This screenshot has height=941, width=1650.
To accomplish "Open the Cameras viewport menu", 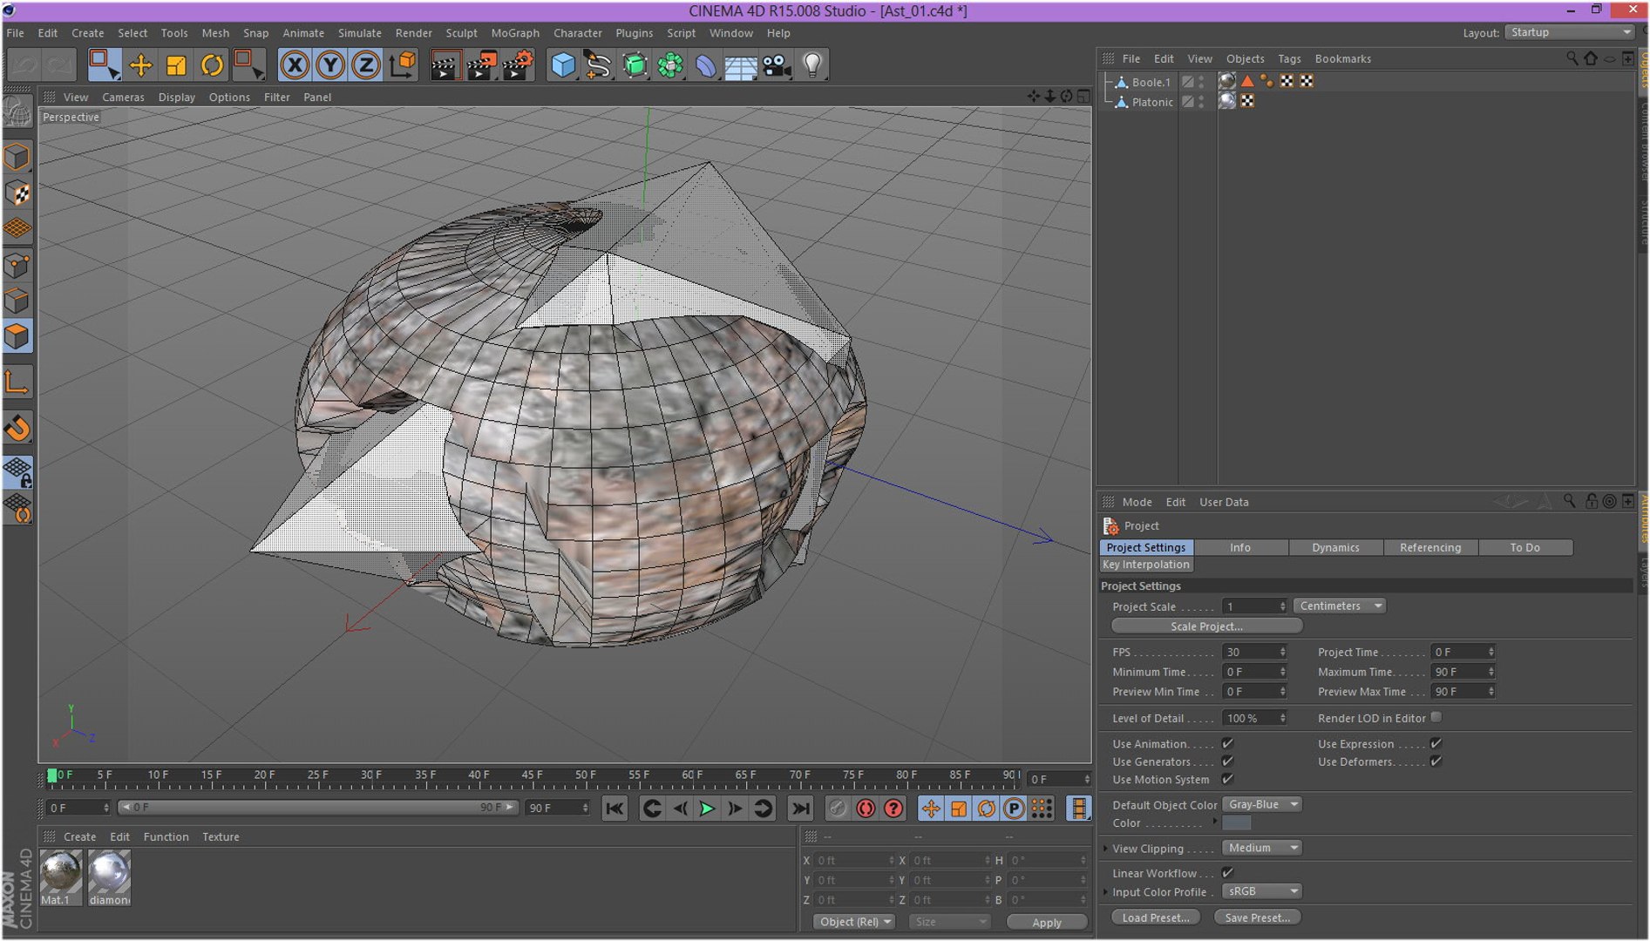I will click(123, 97).
